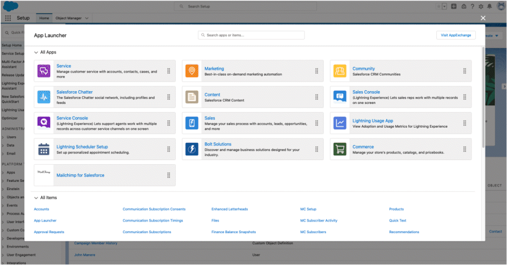Expand the Einstein tree node in sidebar
This screenshot has height=266, width=508.
3,189
